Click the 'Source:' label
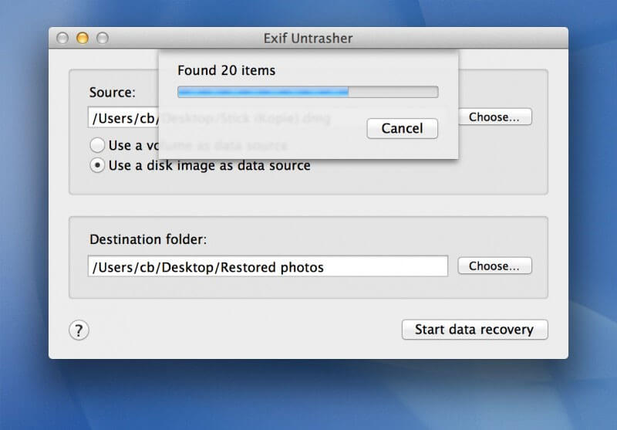The image size is (617, 430). point(112,92)
